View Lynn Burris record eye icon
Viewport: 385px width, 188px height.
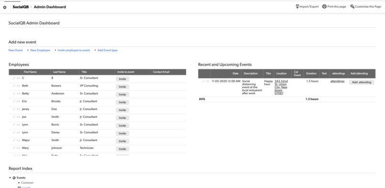coord(18,124)
